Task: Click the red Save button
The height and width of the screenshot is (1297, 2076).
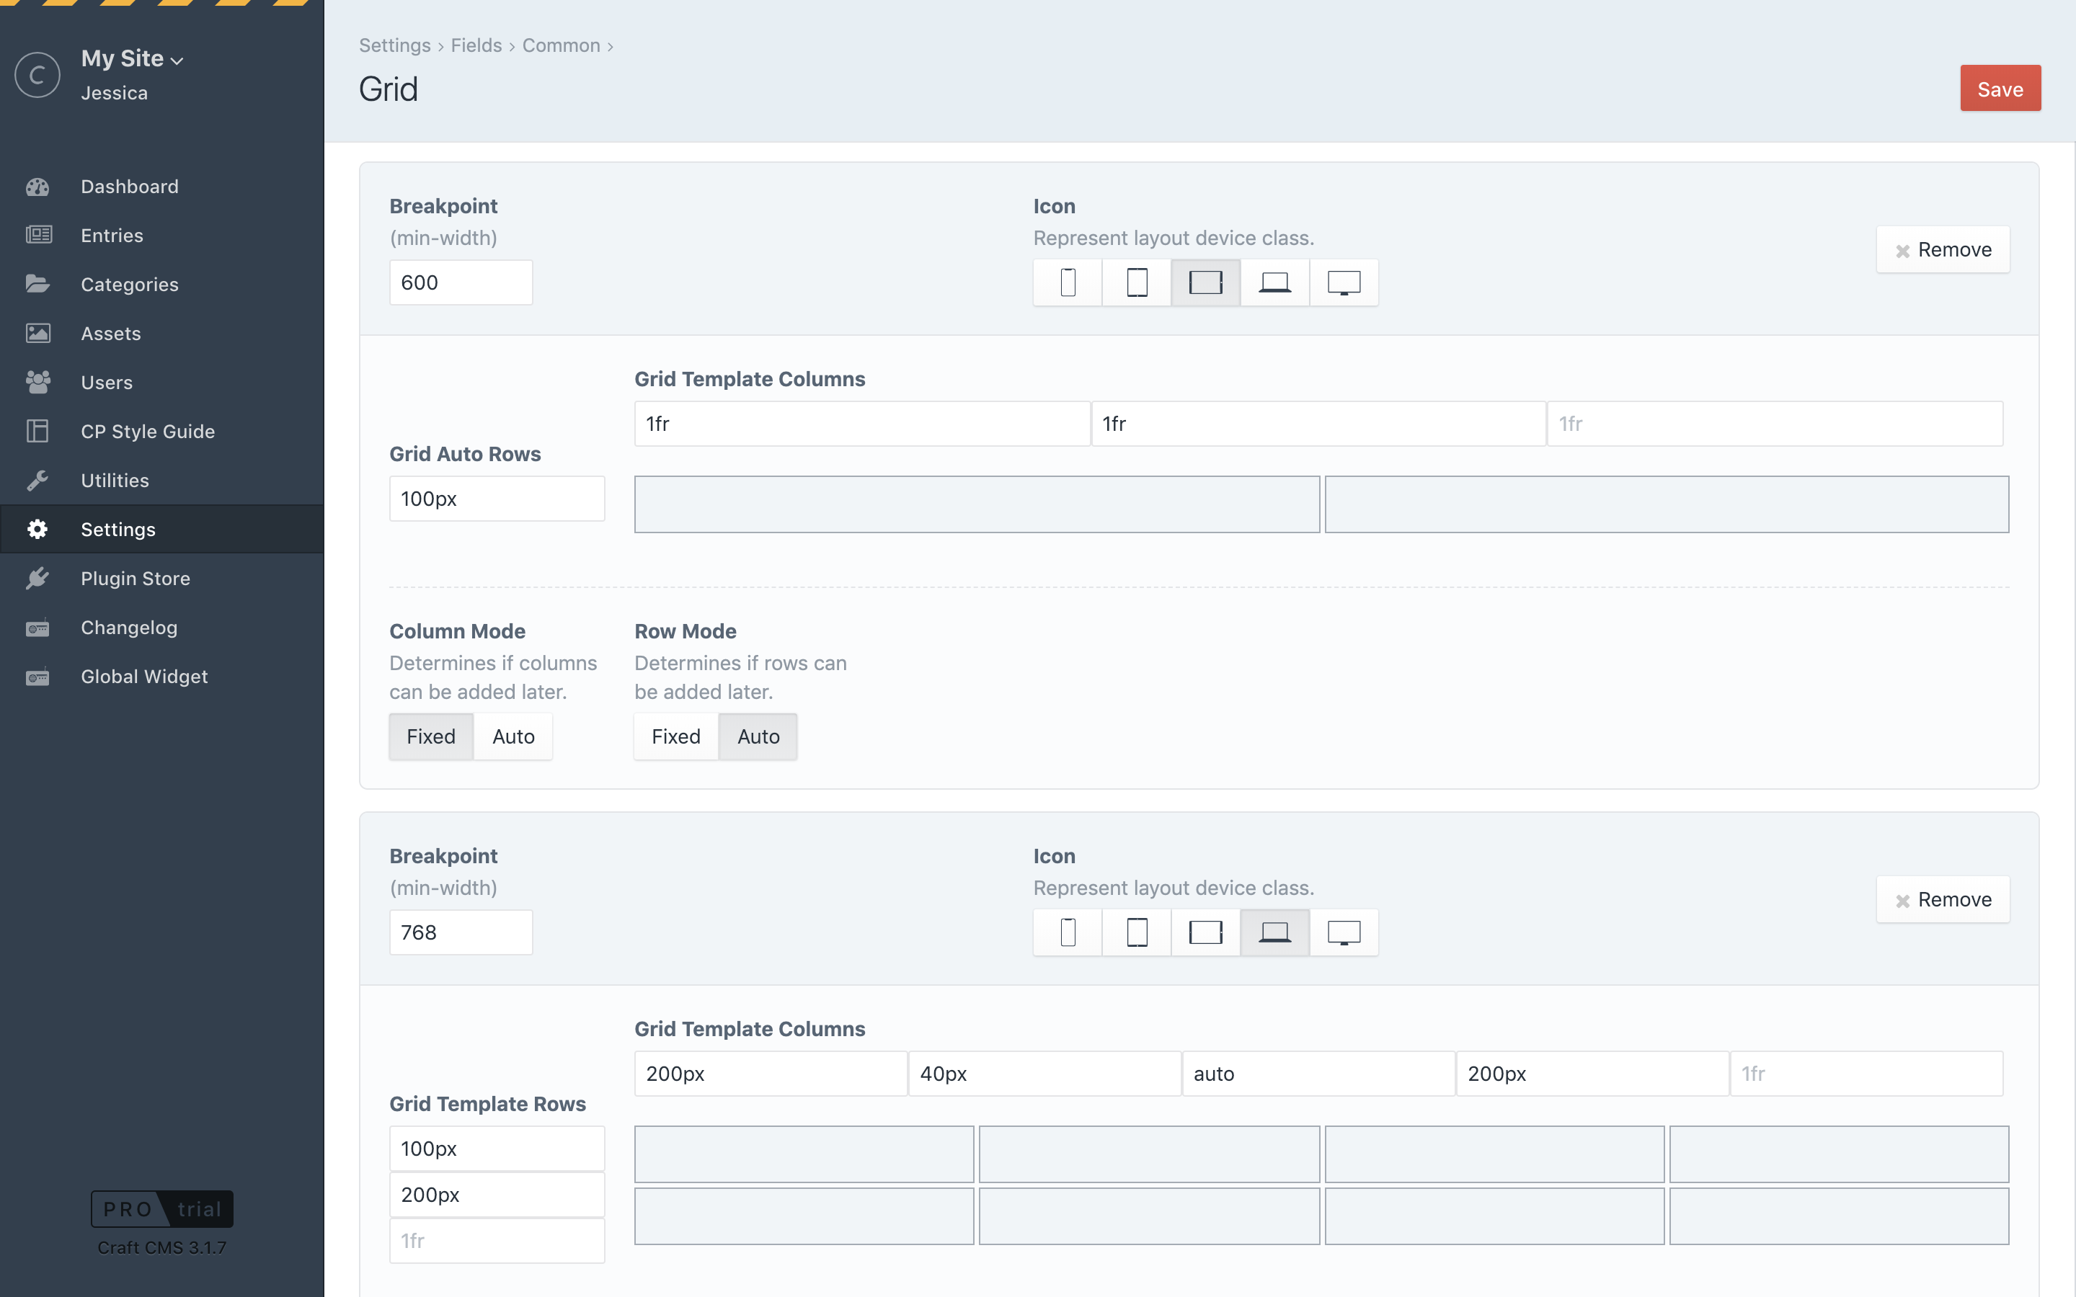Action: pos(2000,89)
